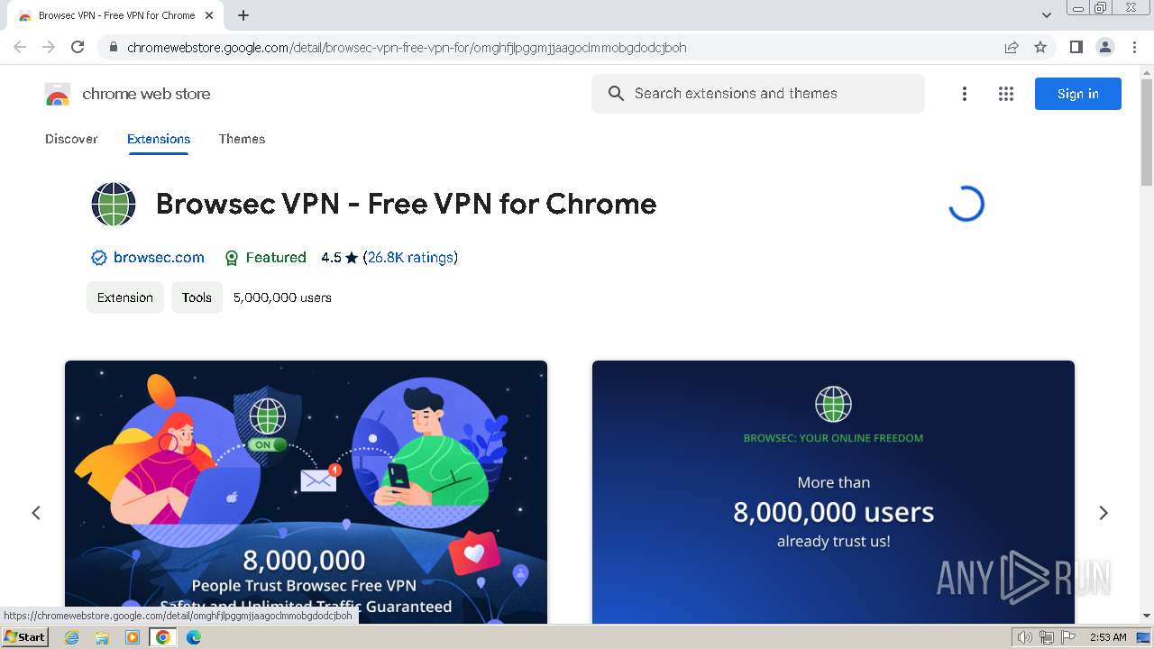Switch to the Discover tab

pyautogui.click(x=71, y=139)
